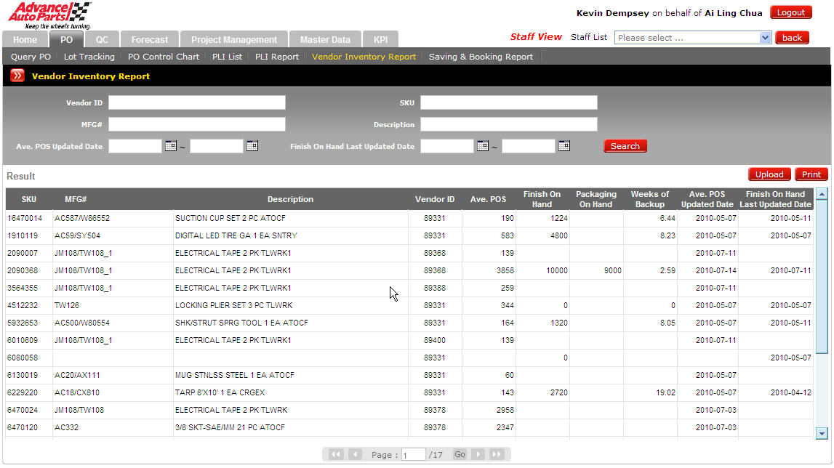Print the inventory results
The image size is (834, 468).
[811, 174]
